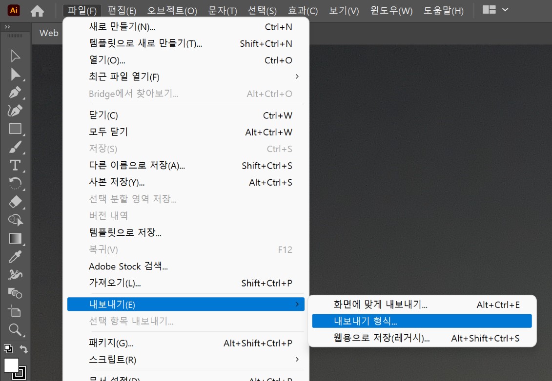Expand the 내보내기(E) submenu
The image size is (552, 381).
click(186, 305)
